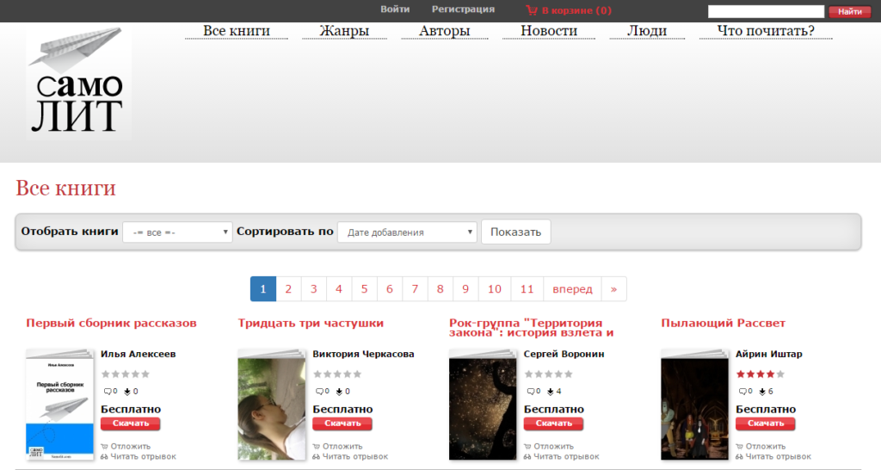Expand the Сортировать по dropdown

[x=406, y=232]
